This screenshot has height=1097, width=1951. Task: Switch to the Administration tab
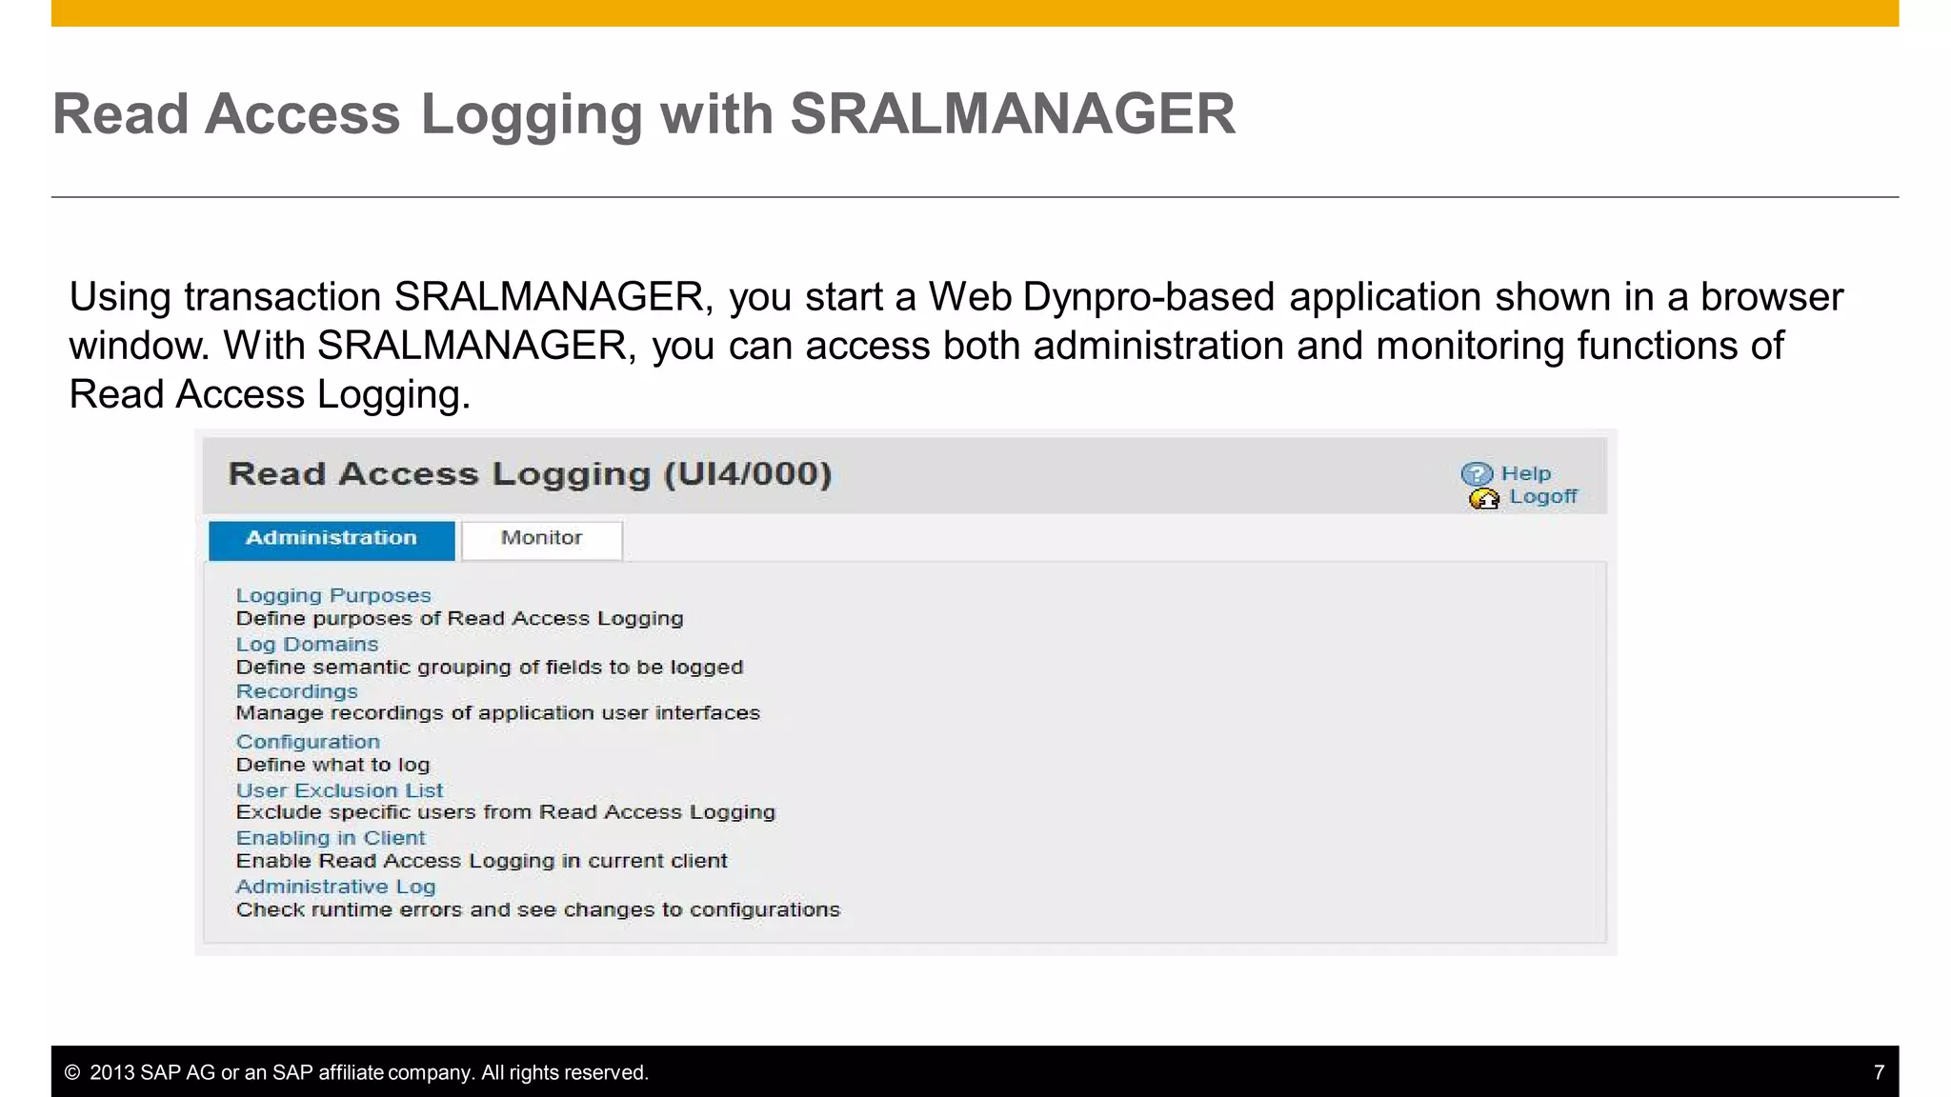tap(332, 540)
